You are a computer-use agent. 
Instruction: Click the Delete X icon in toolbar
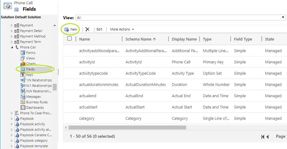[87, 29]
